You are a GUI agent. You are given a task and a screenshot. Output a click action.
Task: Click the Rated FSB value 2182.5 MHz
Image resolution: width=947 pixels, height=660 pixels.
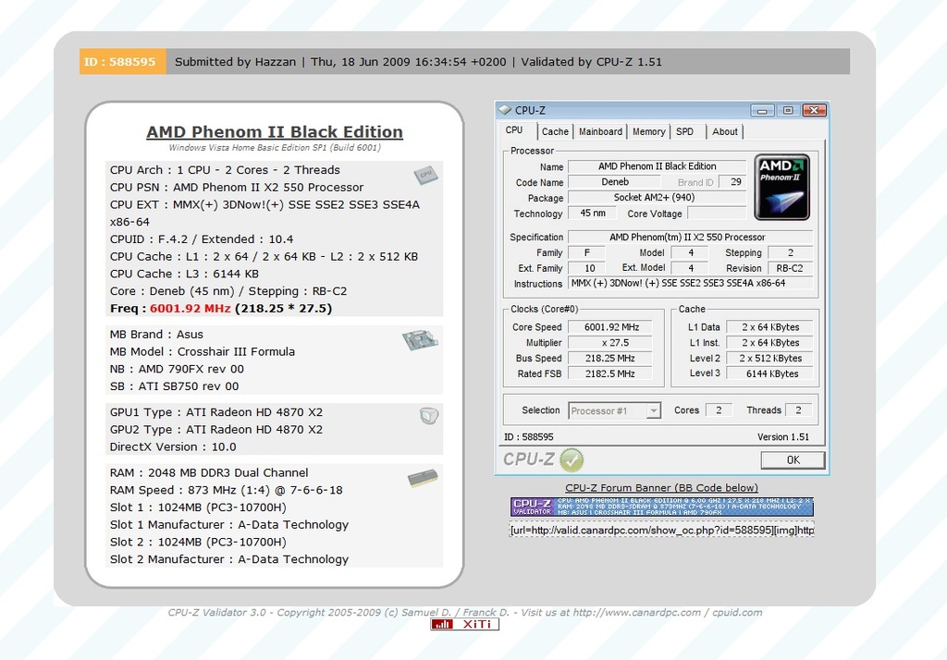[612, 374]
